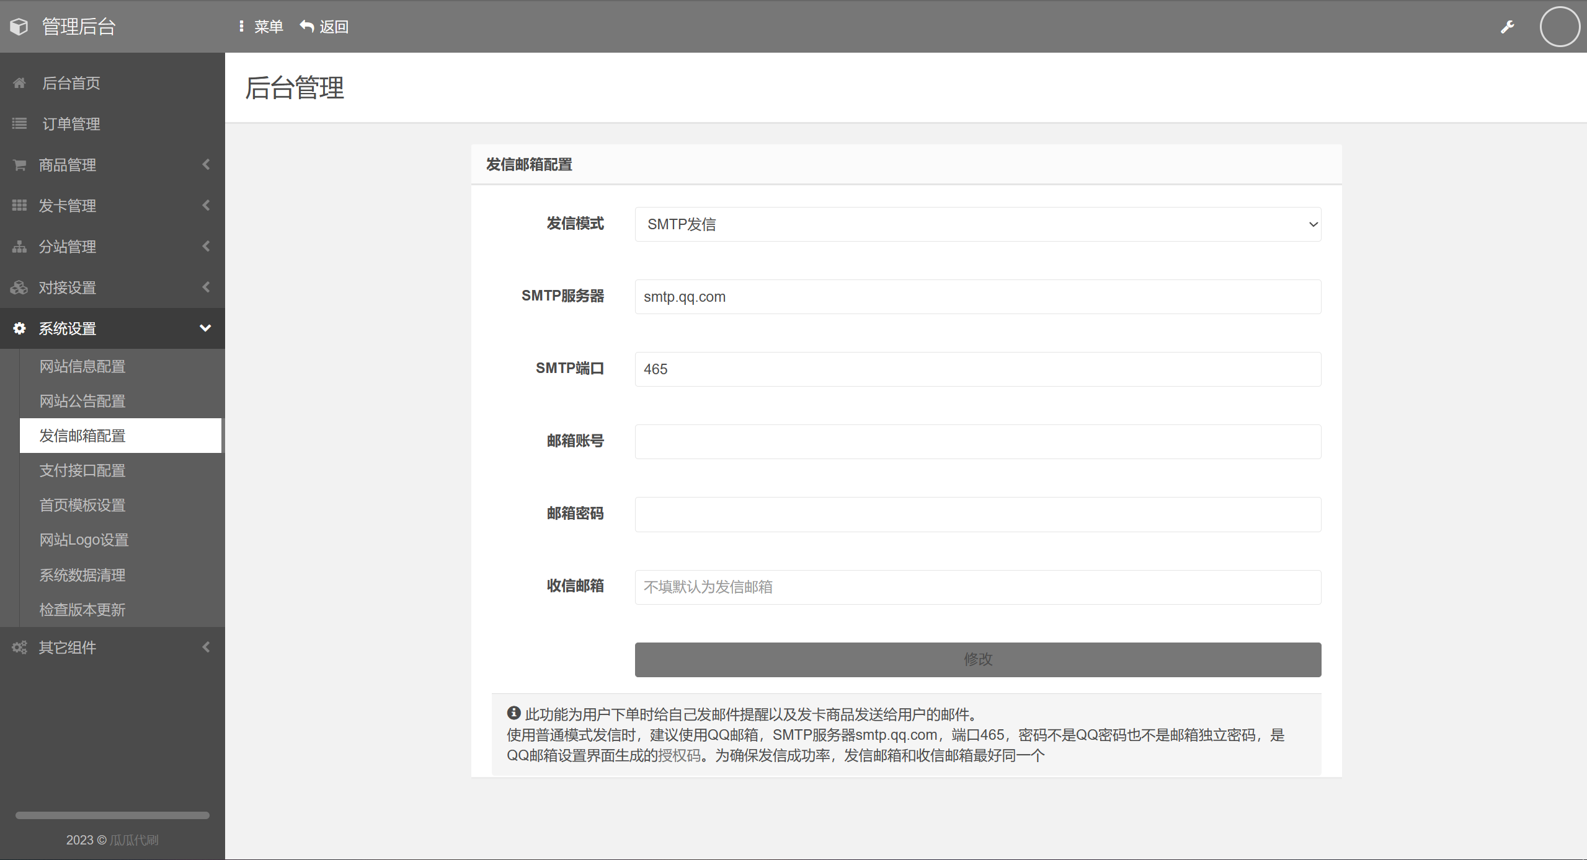Focus the 邮箱账号 input field
Image resolution: width=1587 pixels, height=860 pixels.
click(977, 442)
